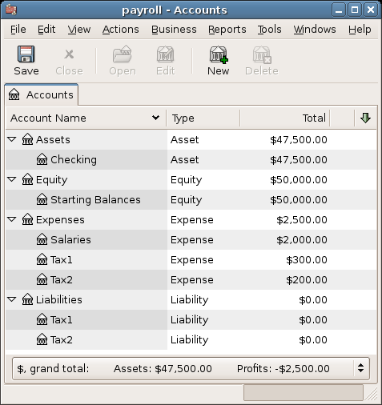382x405 pixels.
Task: Click the $2,000.00 Salaries total
Action: (x=302, y=239)
